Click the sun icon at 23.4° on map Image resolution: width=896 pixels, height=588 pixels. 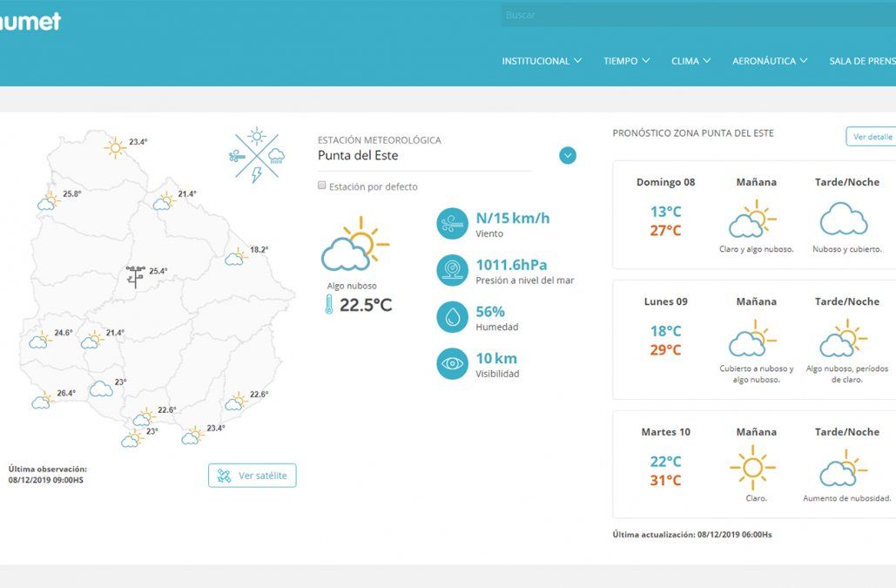point(115,147)
